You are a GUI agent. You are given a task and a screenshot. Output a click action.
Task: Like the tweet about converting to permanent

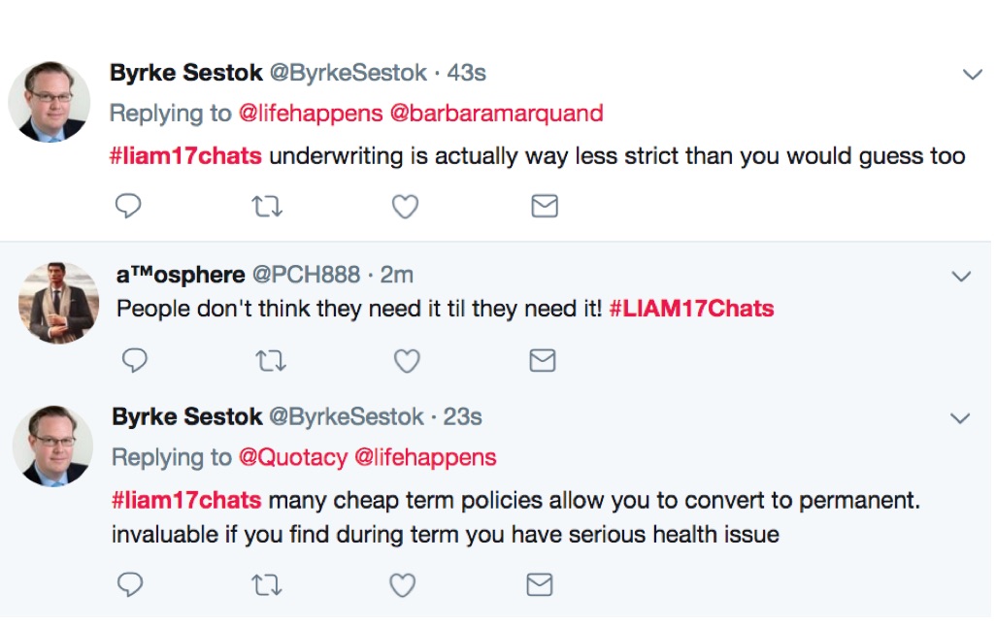(x=402, y=584)
